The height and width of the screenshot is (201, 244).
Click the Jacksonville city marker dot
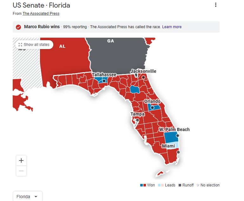143,77
